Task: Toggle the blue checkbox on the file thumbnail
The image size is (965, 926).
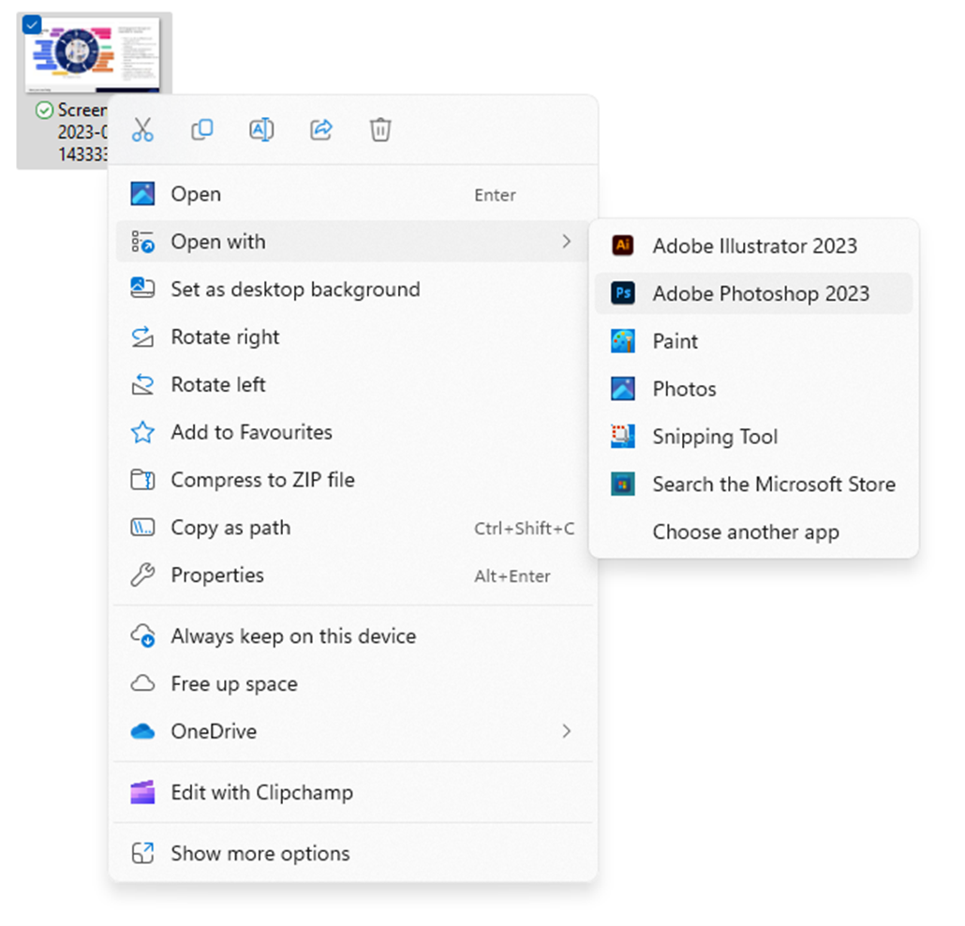Action: click(31, 25)
